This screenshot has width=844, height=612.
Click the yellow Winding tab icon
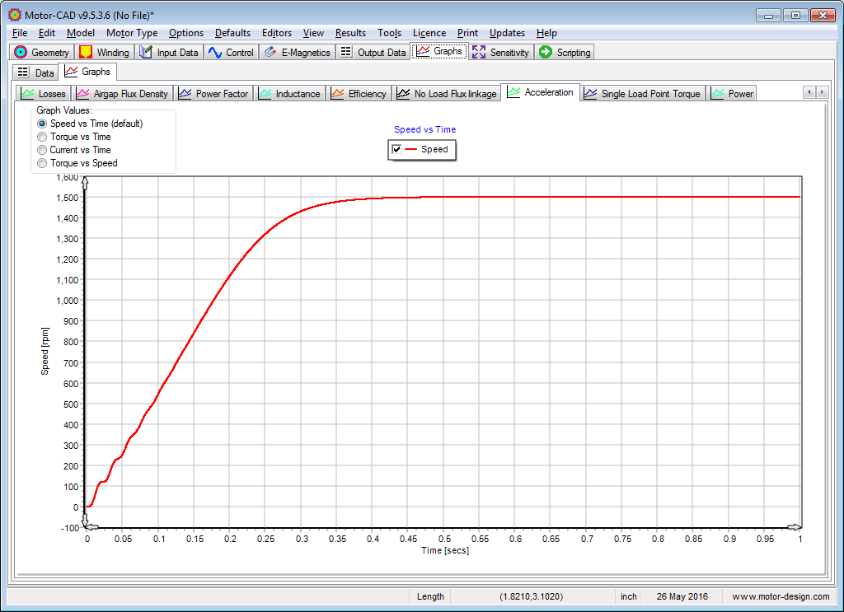point(86,52)
